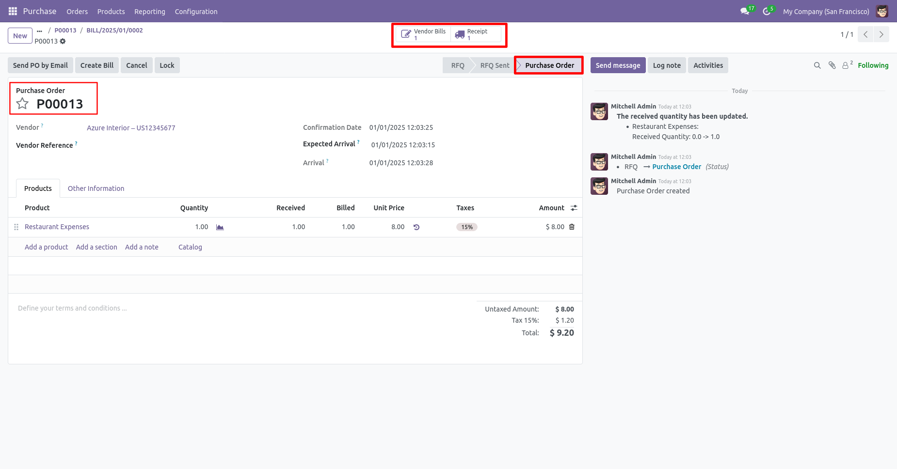The width and height of the screenshot is (897, 469).
Task: Open the Products menu in the top bar
Action: pyautogui.click(x=111, y=11)
